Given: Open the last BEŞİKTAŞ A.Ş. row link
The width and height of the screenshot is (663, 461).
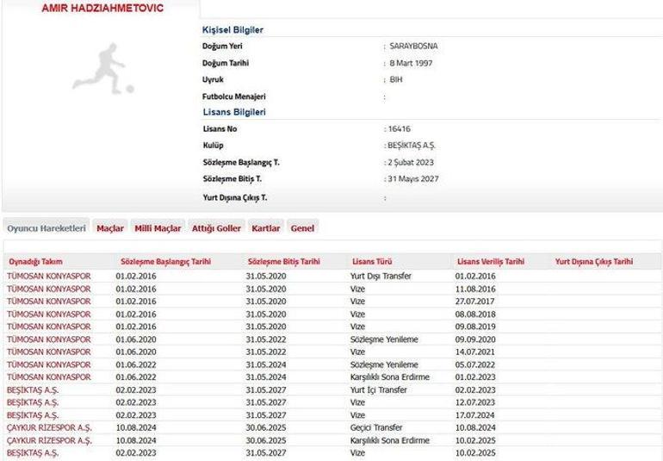Looking at the screenshot, I should tap(33, 452).
